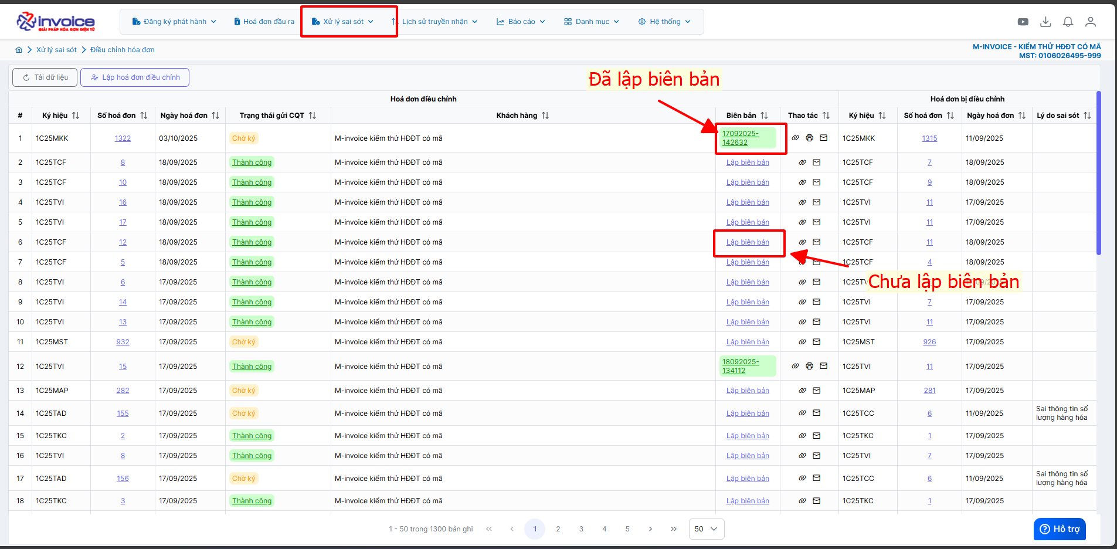The width and height of the screenshot is (1117, 549).
Task: Open biên bản link 17092025-142632
Action: (x=740, y=138)
